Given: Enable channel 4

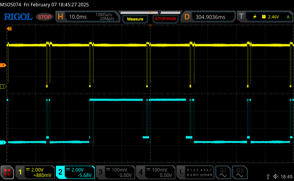Looking at the screenshot, I should [x=141, y=172].
